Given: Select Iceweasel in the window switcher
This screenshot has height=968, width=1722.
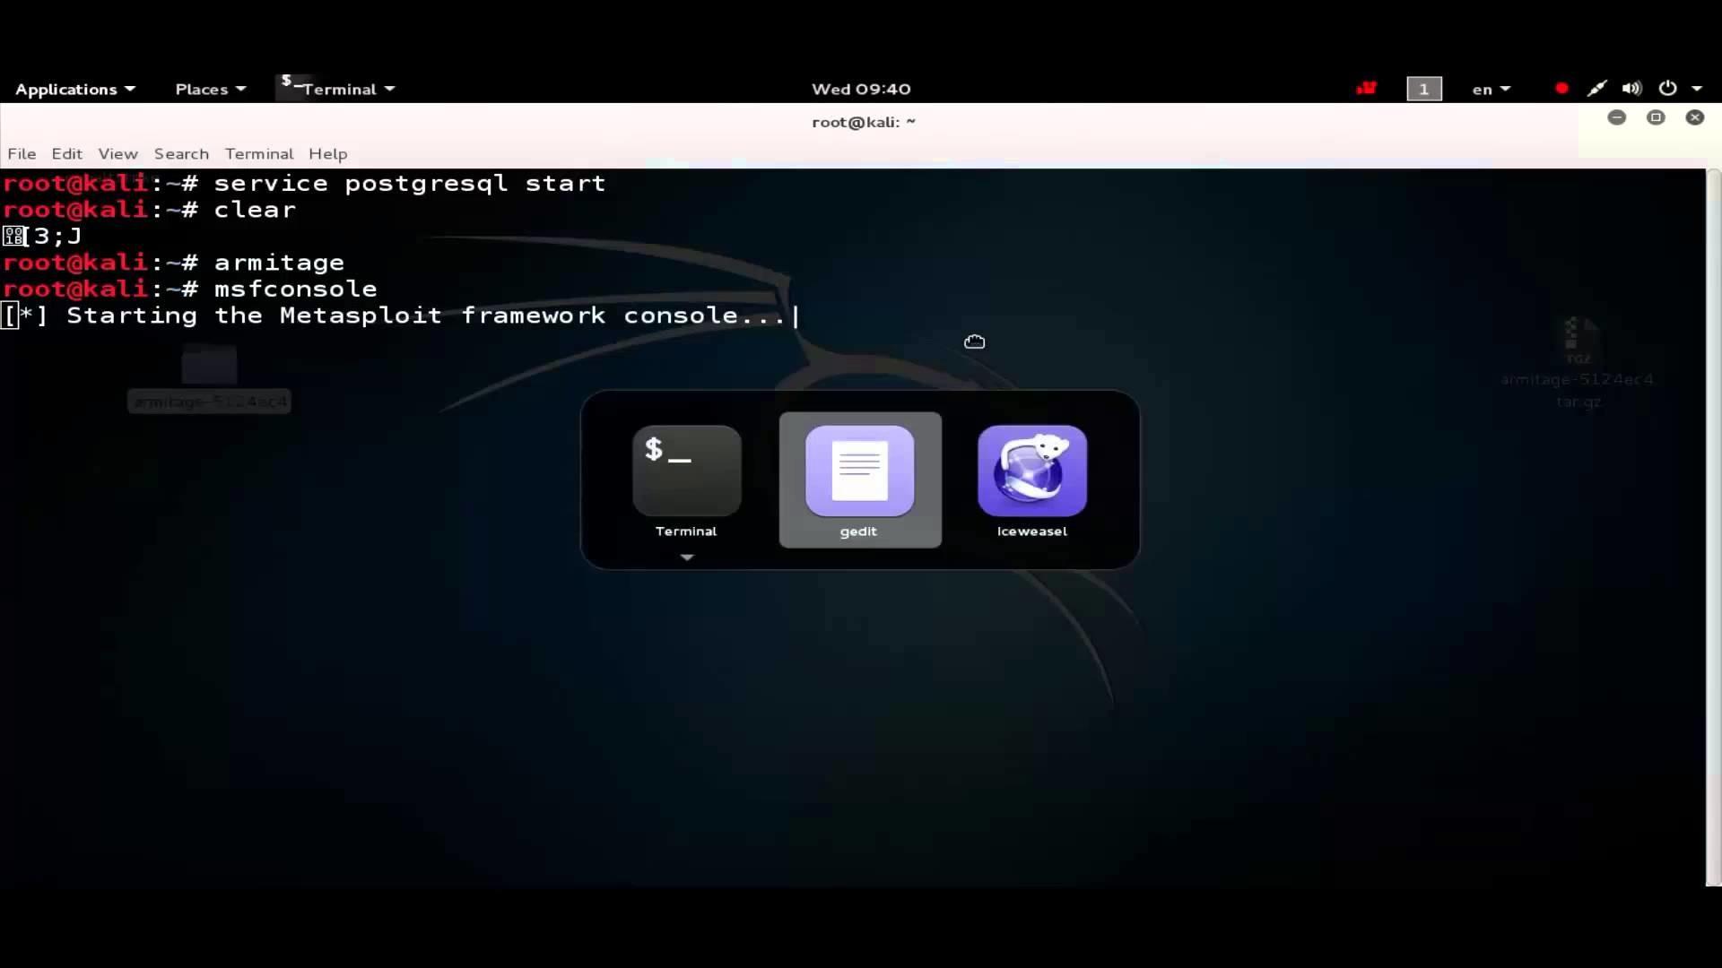Looking at the screenshot, I should (x=1032, y=480).
